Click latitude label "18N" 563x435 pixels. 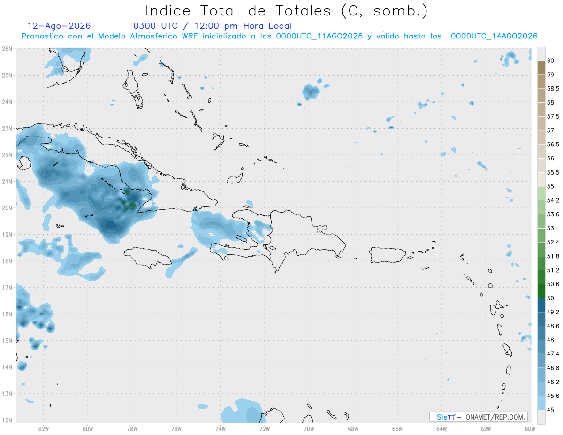click(x=7, y=261)
